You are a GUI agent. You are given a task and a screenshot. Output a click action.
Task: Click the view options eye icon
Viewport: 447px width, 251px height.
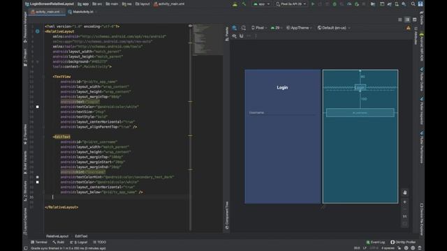coord(235,36)
